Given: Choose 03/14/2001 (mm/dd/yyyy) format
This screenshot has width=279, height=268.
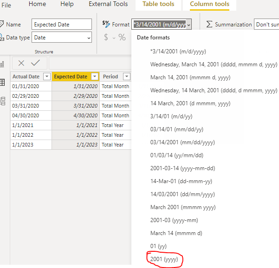Looking at the screenshot, I should click(182, 142).
